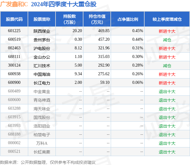Click stock name 沪电股份

pyautogui.click(x=42, y=48)
